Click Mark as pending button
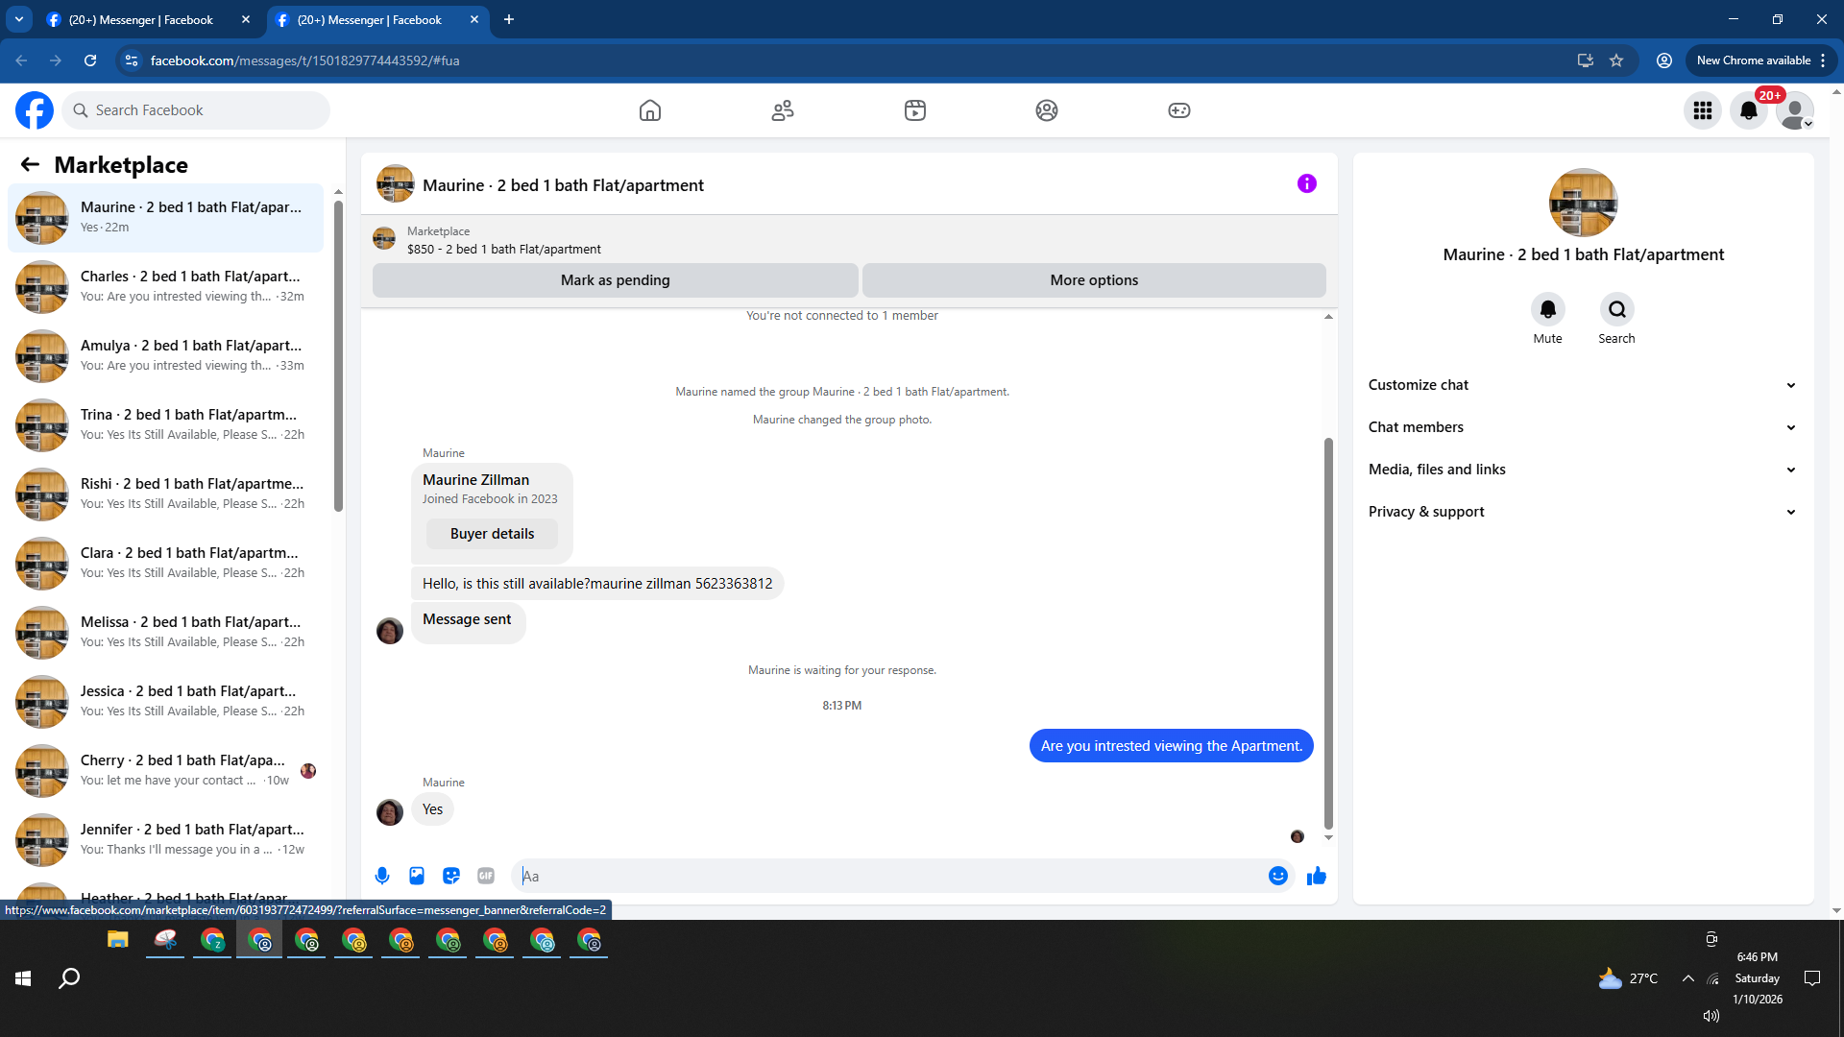 pos(615,280)
